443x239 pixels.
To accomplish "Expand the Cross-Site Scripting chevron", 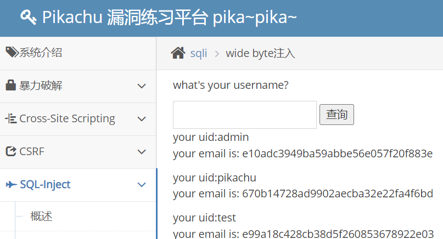I will pos(142,119).
